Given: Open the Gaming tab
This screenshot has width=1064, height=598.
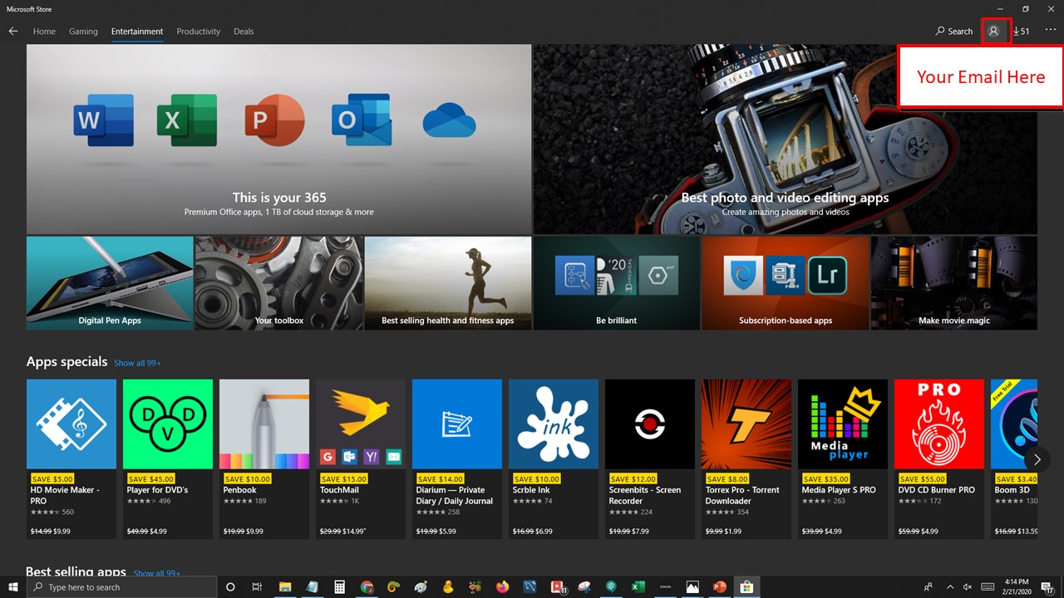Looking at the screenshot, I should click(x=83, y=32).
